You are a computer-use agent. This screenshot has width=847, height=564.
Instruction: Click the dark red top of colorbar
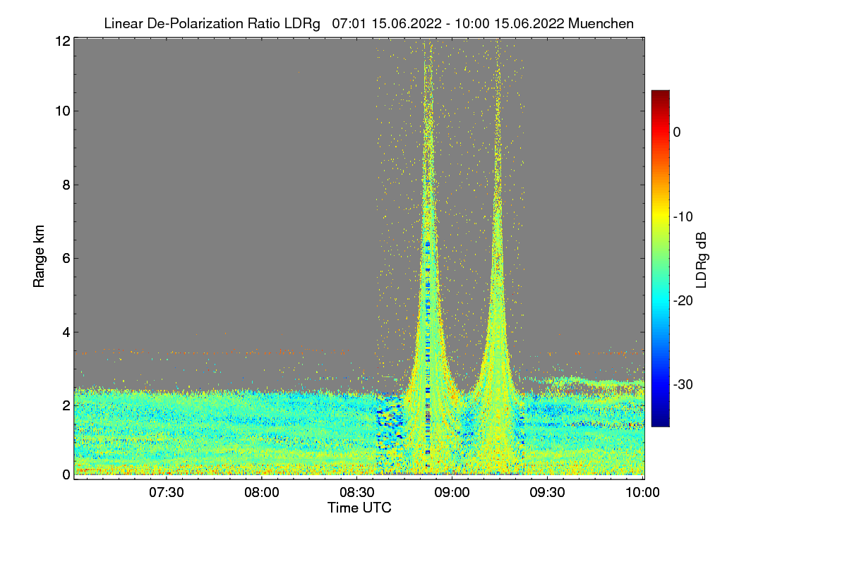(x=660, y=96)
